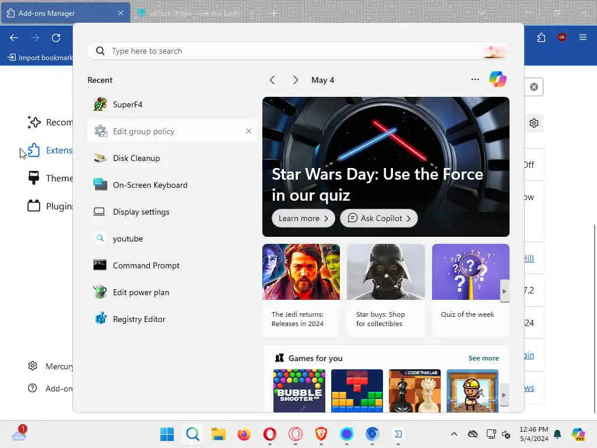Image resolution: width=597 pixels, height=448 pixels.
Task: Open Edit power plan from Recent
Action: coord(172,292)
